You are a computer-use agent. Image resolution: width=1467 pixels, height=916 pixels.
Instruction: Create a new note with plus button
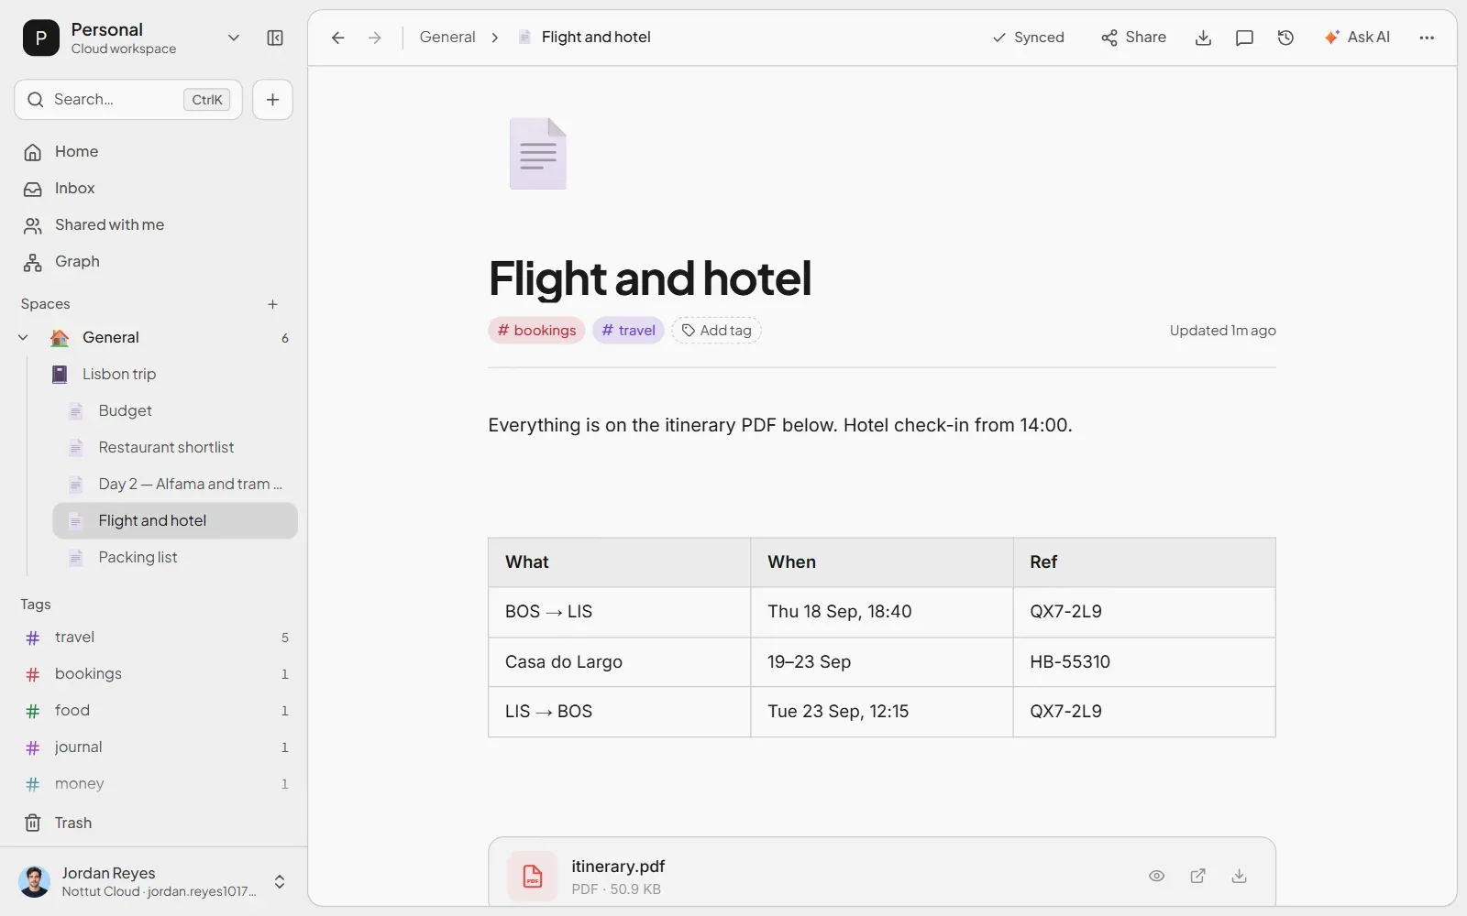coord(272,100)
